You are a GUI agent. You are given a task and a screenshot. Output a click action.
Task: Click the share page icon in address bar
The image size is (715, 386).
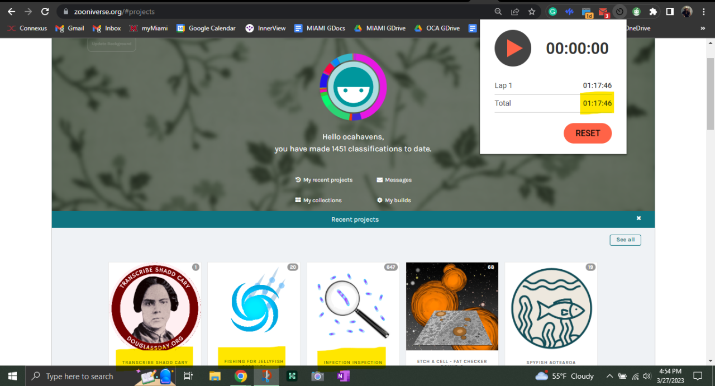[515, 11]
